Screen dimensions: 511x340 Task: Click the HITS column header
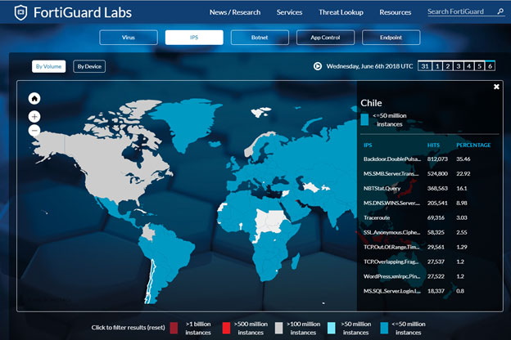[x=433, y=145]
